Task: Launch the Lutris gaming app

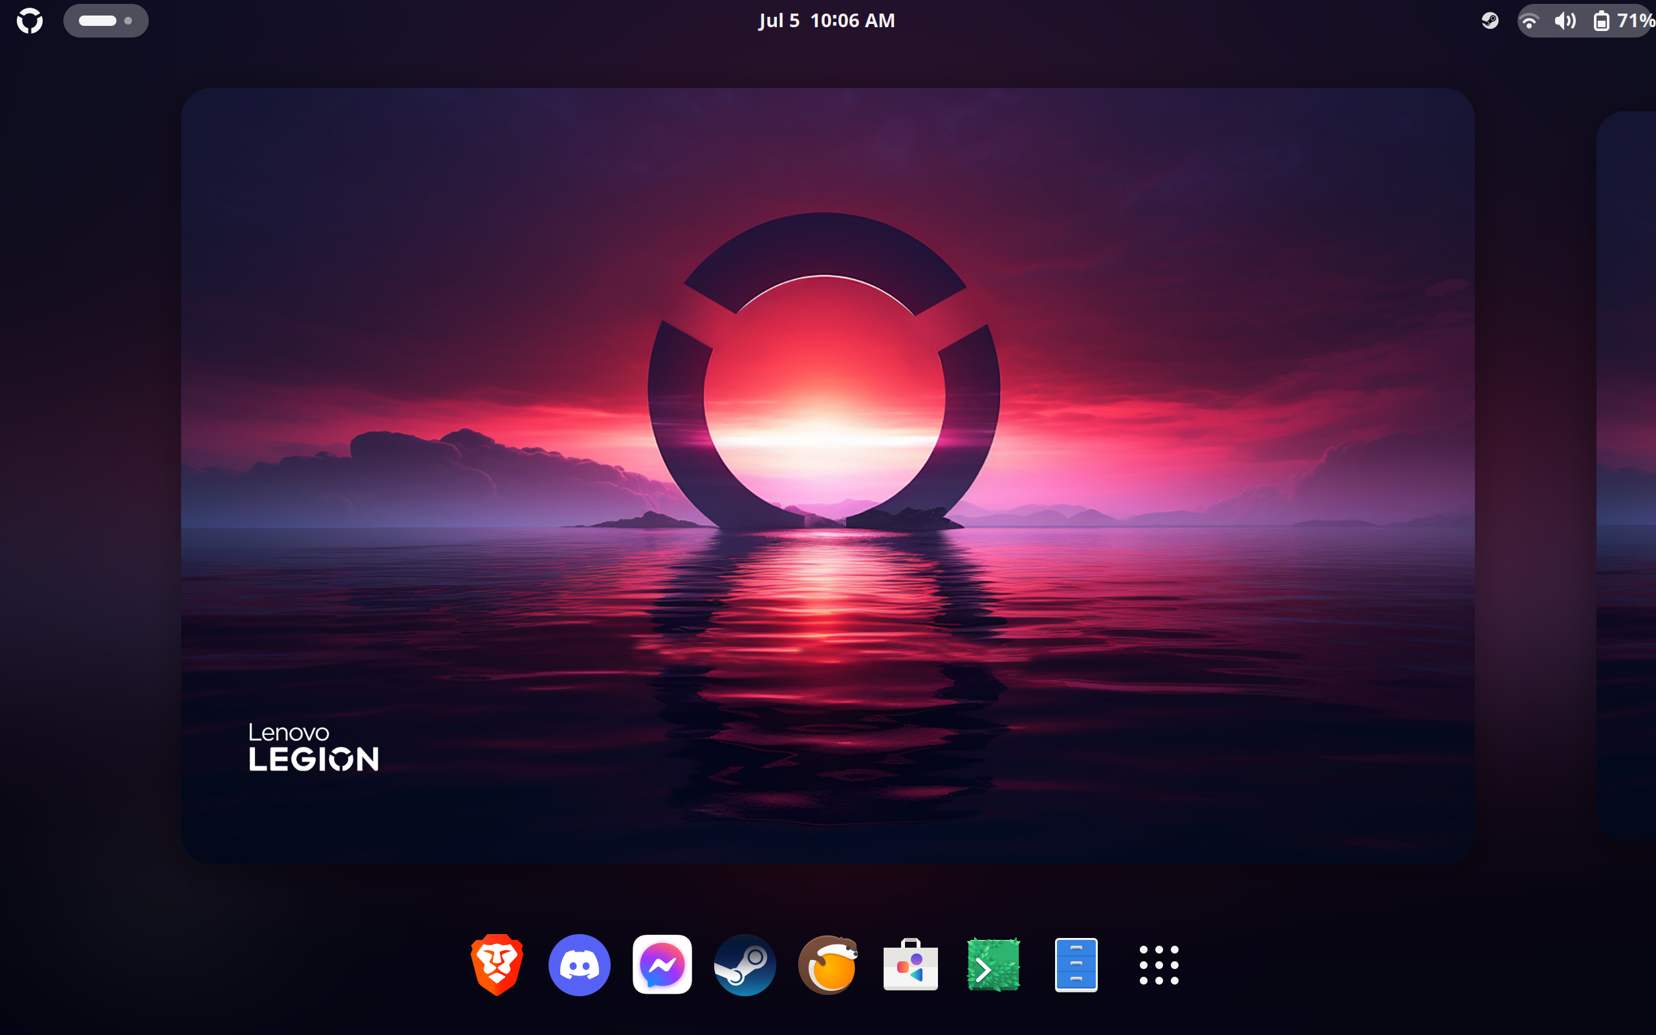Action: [x=828, y=964]
